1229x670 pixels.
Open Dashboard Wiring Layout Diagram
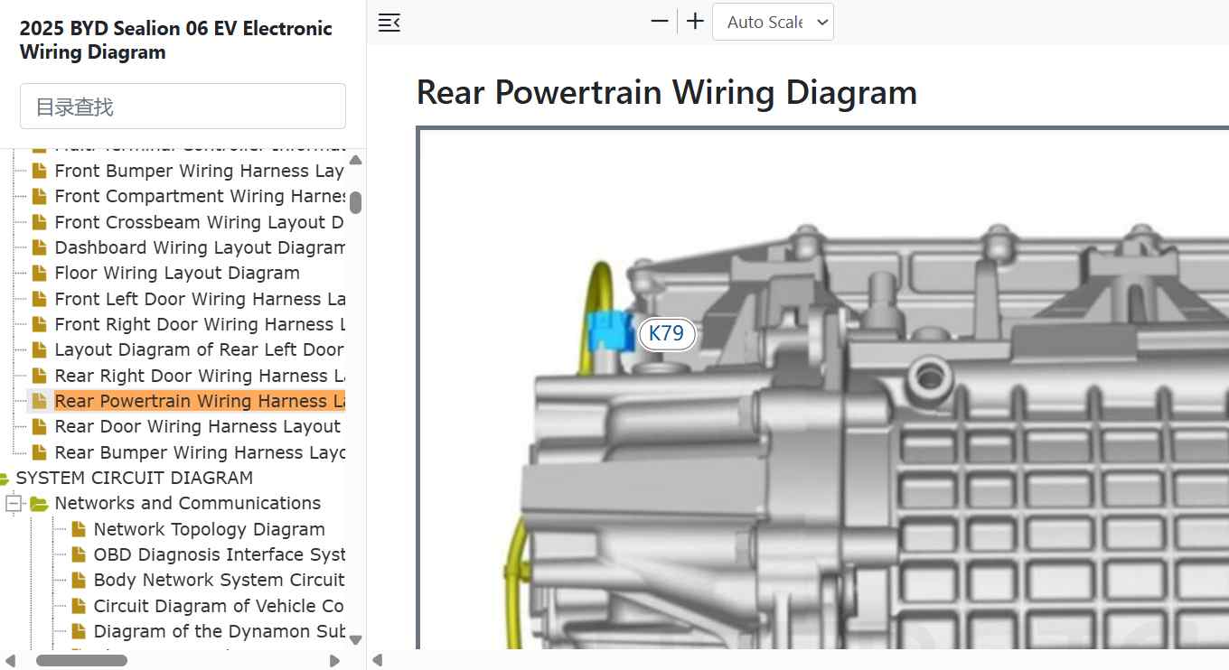pyautogui.click(x=200, y=247)
